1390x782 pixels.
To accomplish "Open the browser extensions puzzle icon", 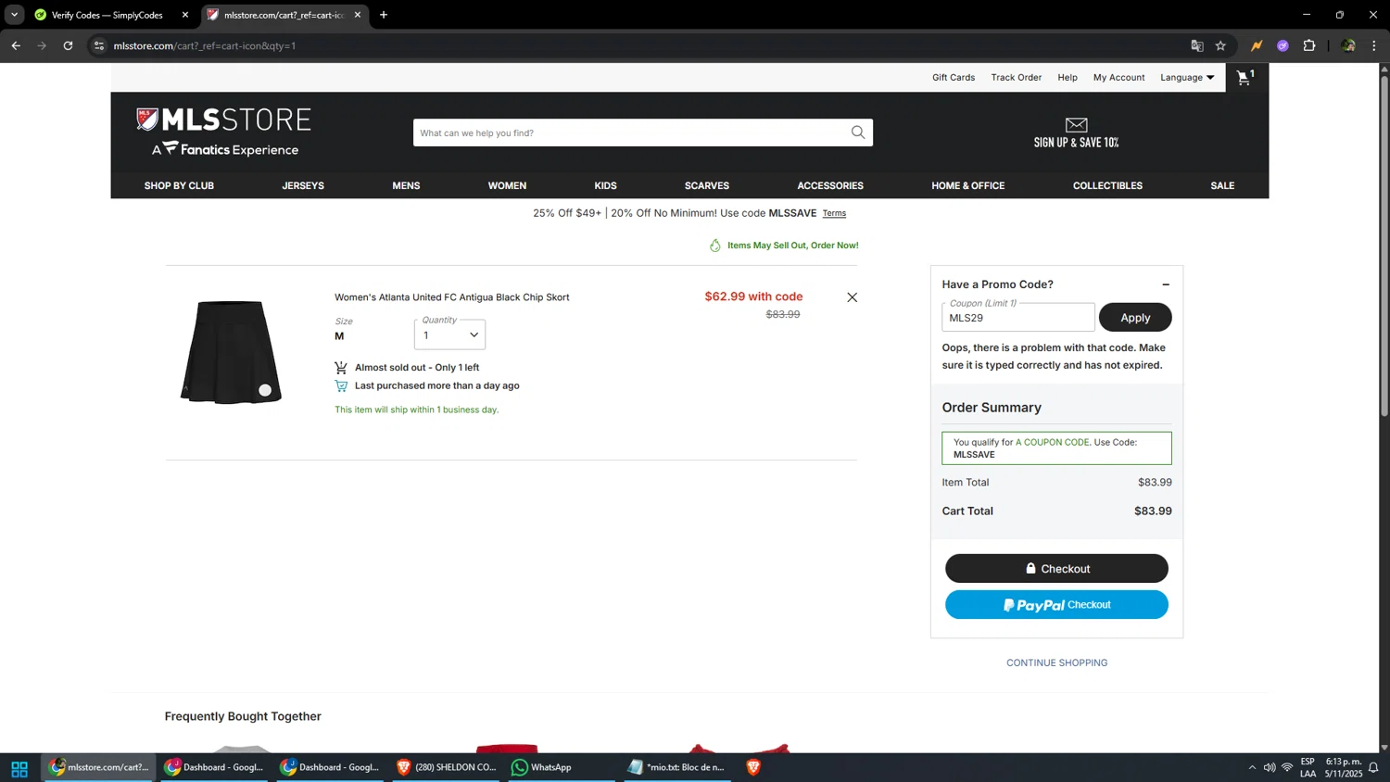I will [1309, 45].
